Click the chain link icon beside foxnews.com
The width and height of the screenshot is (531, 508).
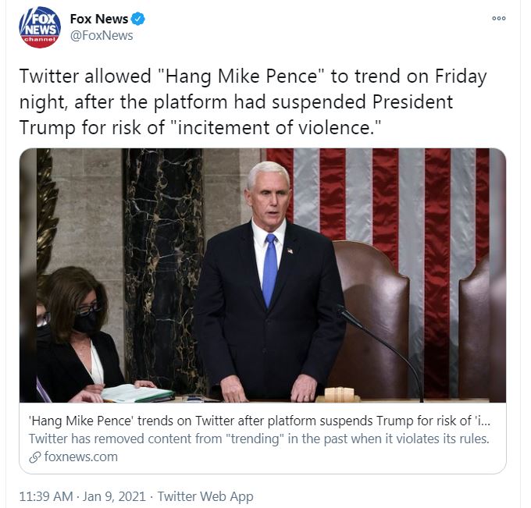click(x=35, y=457)
